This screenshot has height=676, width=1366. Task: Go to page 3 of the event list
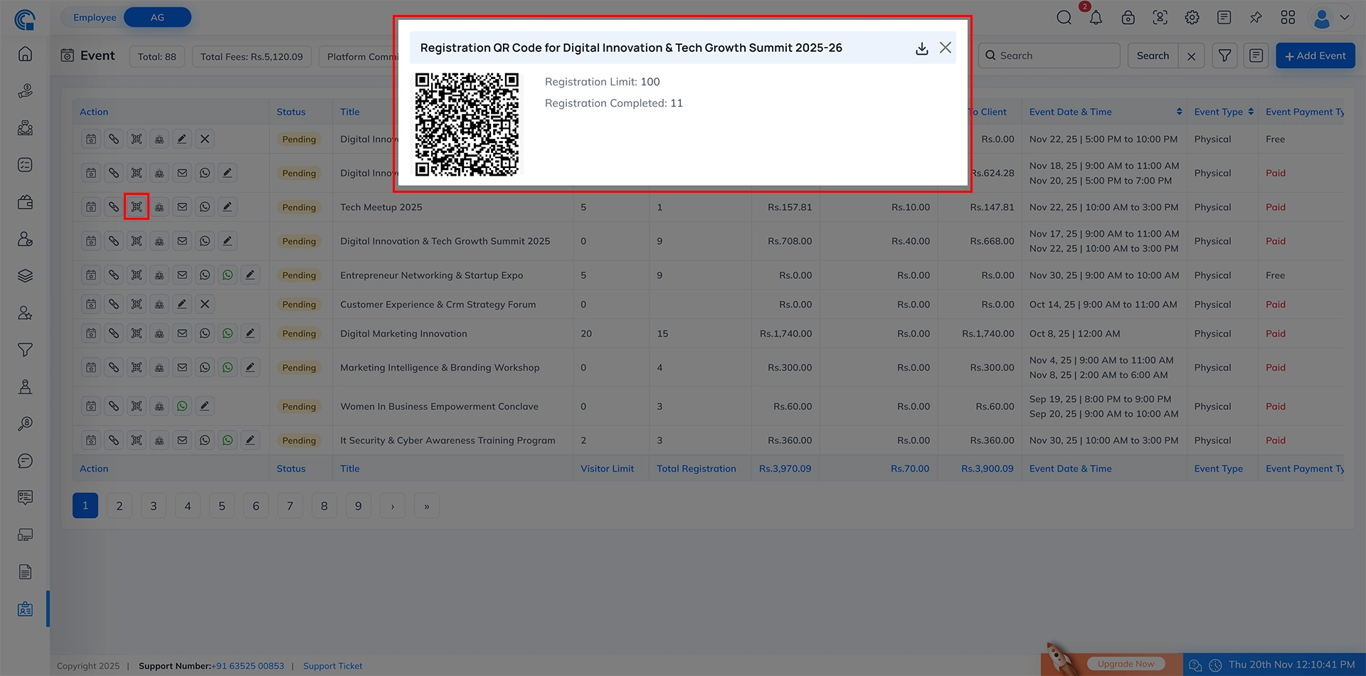153,505
